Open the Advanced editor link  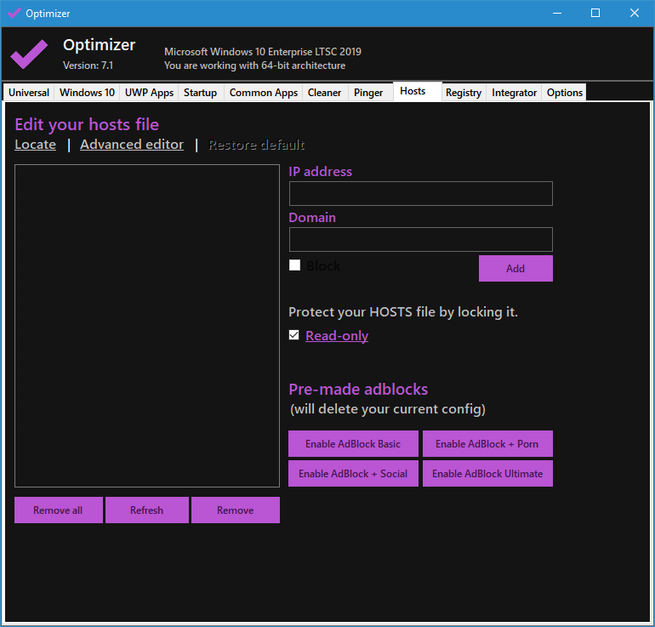132,145
